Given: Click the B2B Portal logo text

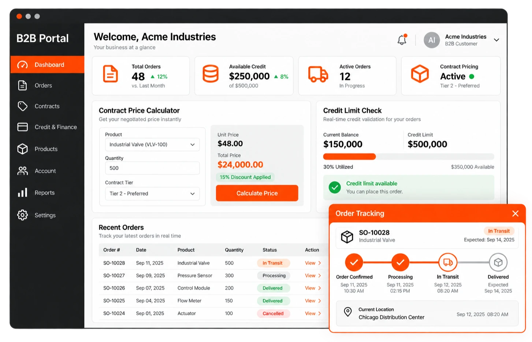Looking at the screenshot, I should (42, 38).
